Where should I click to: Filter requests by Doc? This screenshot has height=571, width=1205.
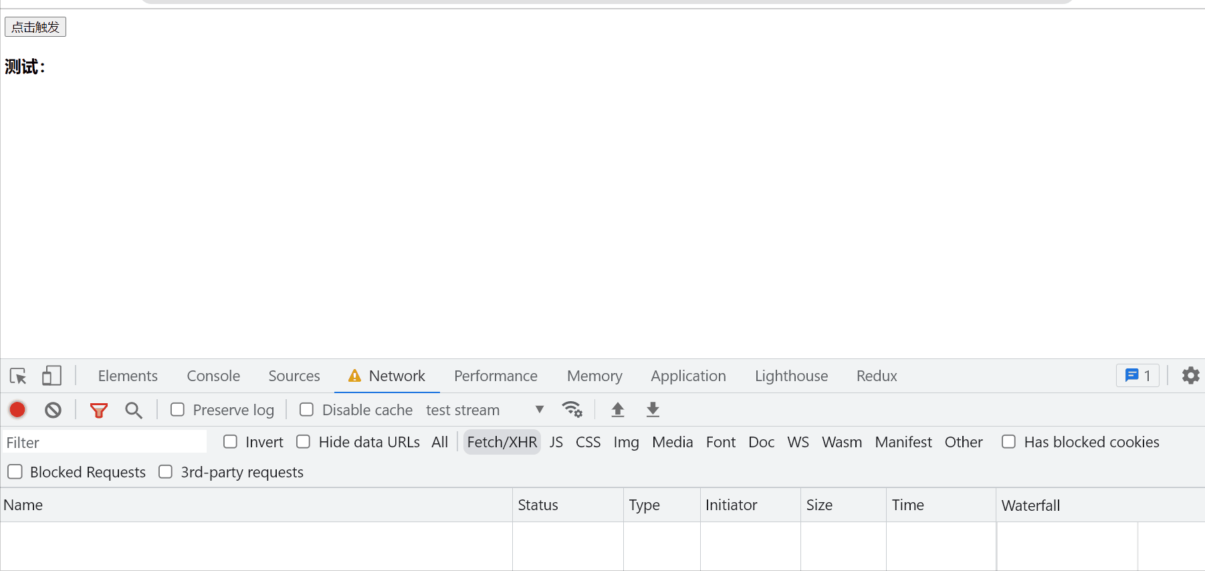[x=761, y=442]
